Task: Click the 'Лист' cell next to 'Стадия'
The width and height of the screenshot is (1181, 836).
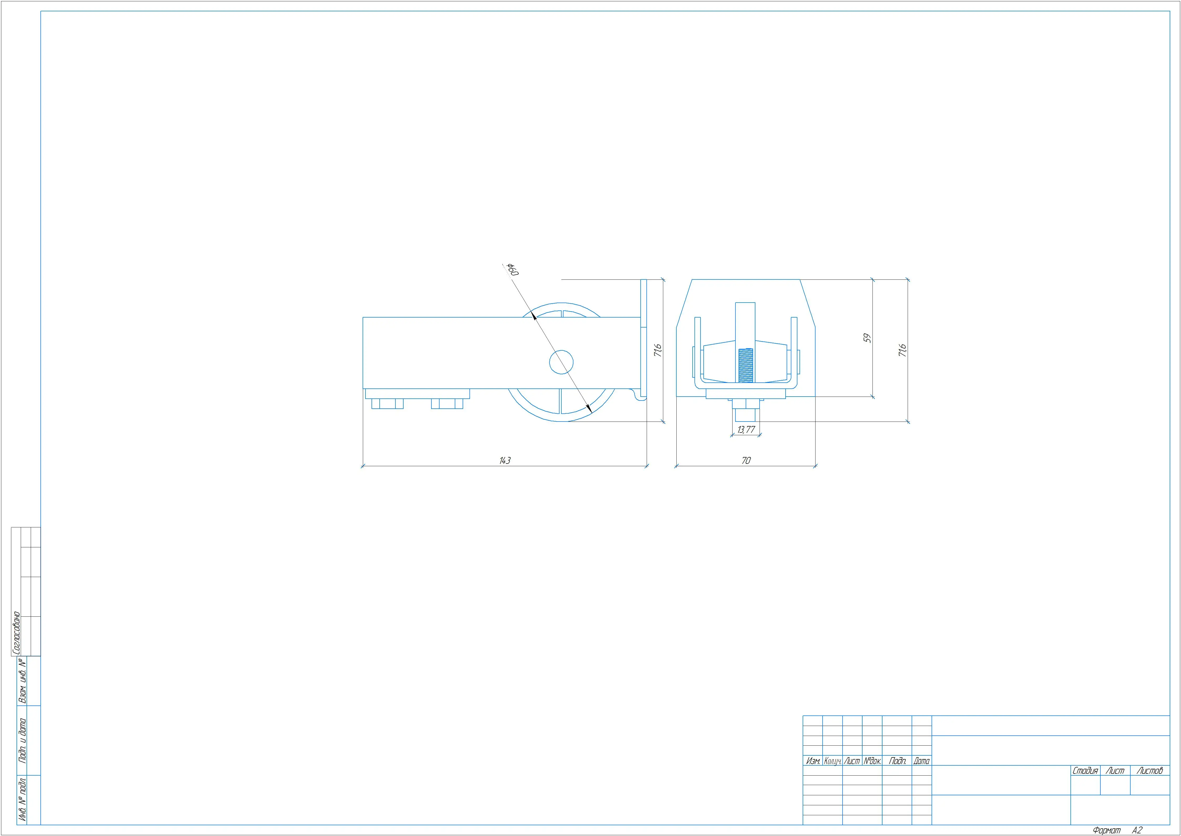Action: tap(1115, 771)
